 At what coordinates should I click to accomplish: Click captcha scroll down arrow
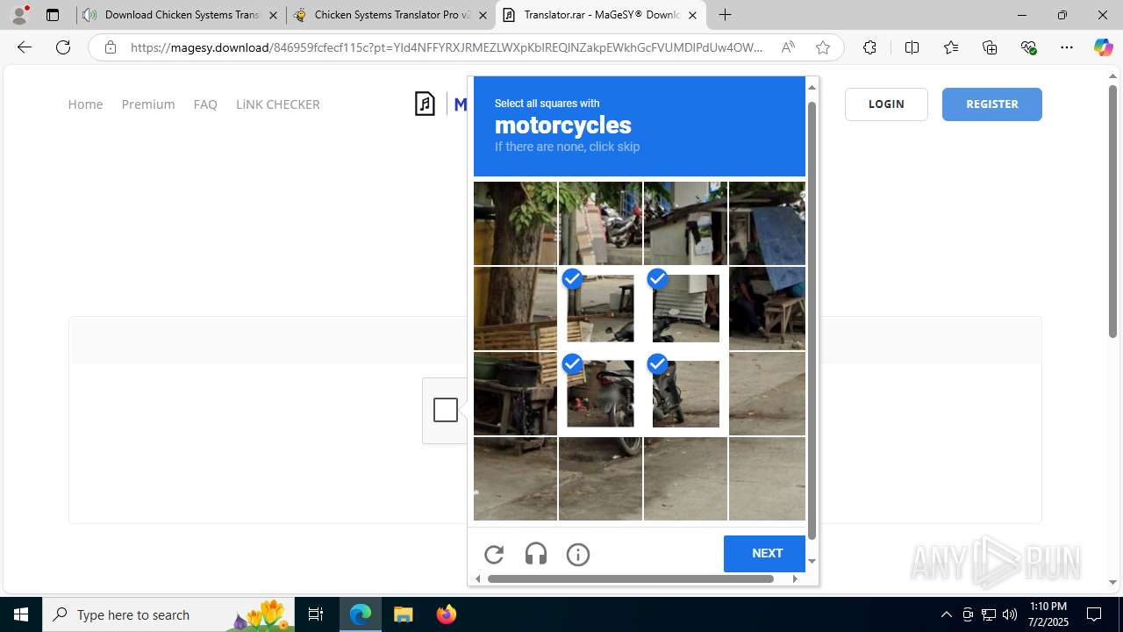pos(812,561)
